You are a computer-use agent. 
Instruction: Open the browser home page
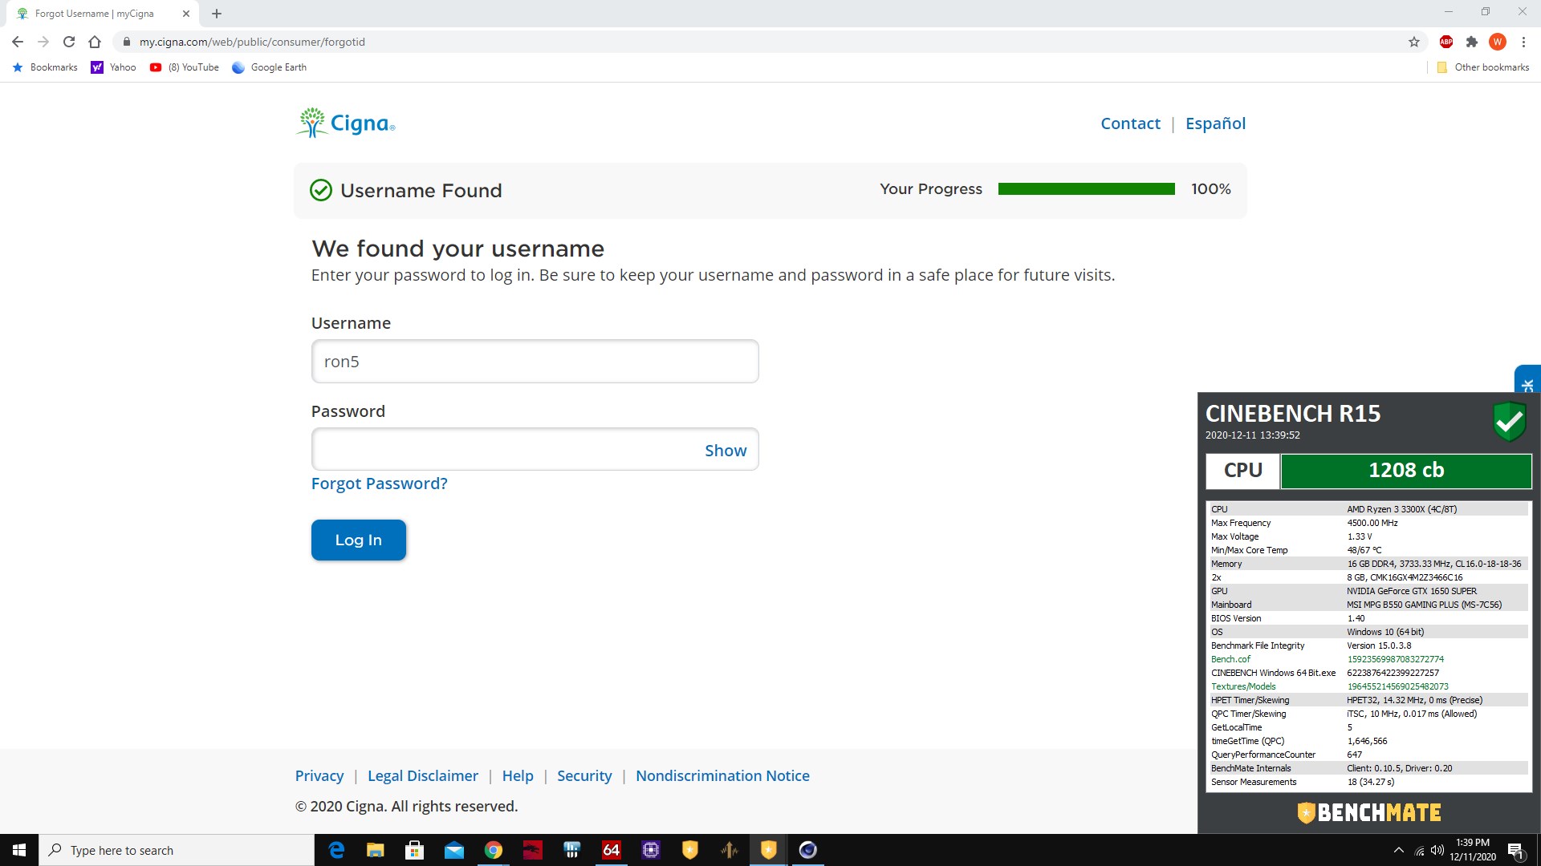[x=95, y=42]
